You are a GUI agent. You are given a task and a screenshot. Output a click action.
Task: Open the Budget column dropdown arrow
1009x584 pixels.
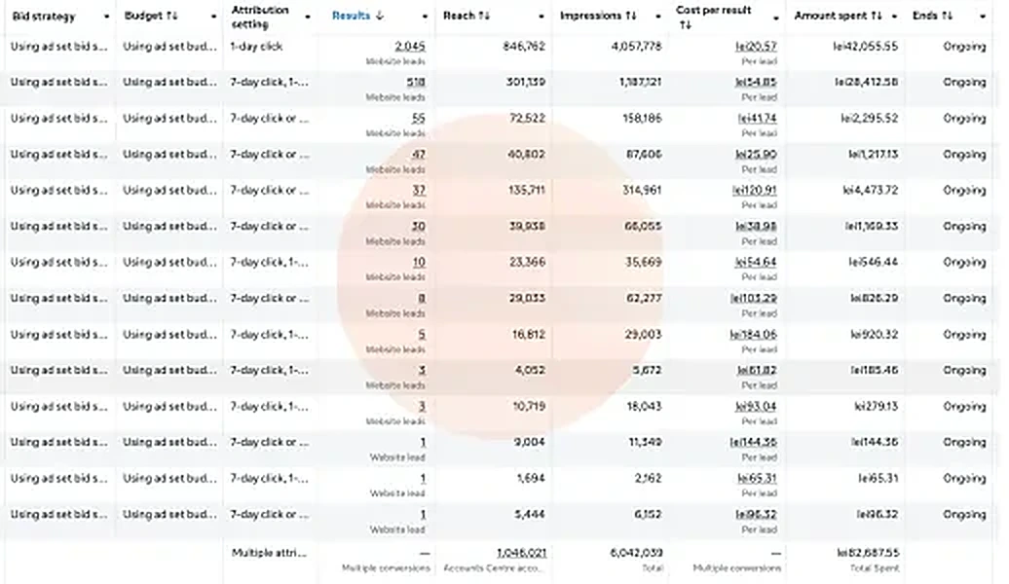pyautogui.click(x=213, y=17)
